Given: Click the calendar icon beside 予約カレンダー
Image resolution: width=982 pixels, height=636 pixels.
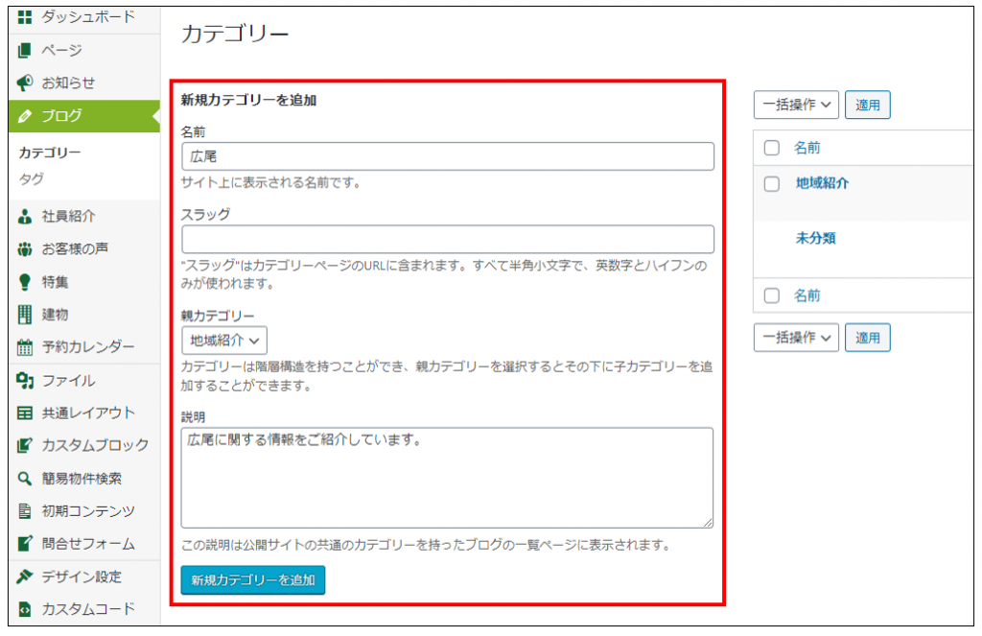Looking at the screenshot, I should pos(25,347).
